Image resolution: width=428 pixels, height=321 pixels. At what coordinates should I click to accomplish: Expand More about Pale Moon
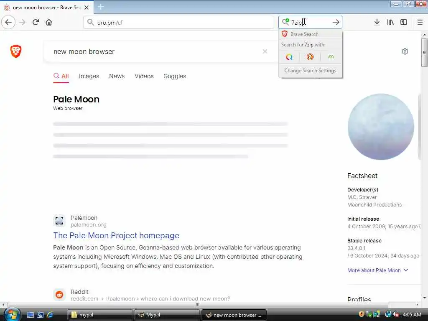378,270
